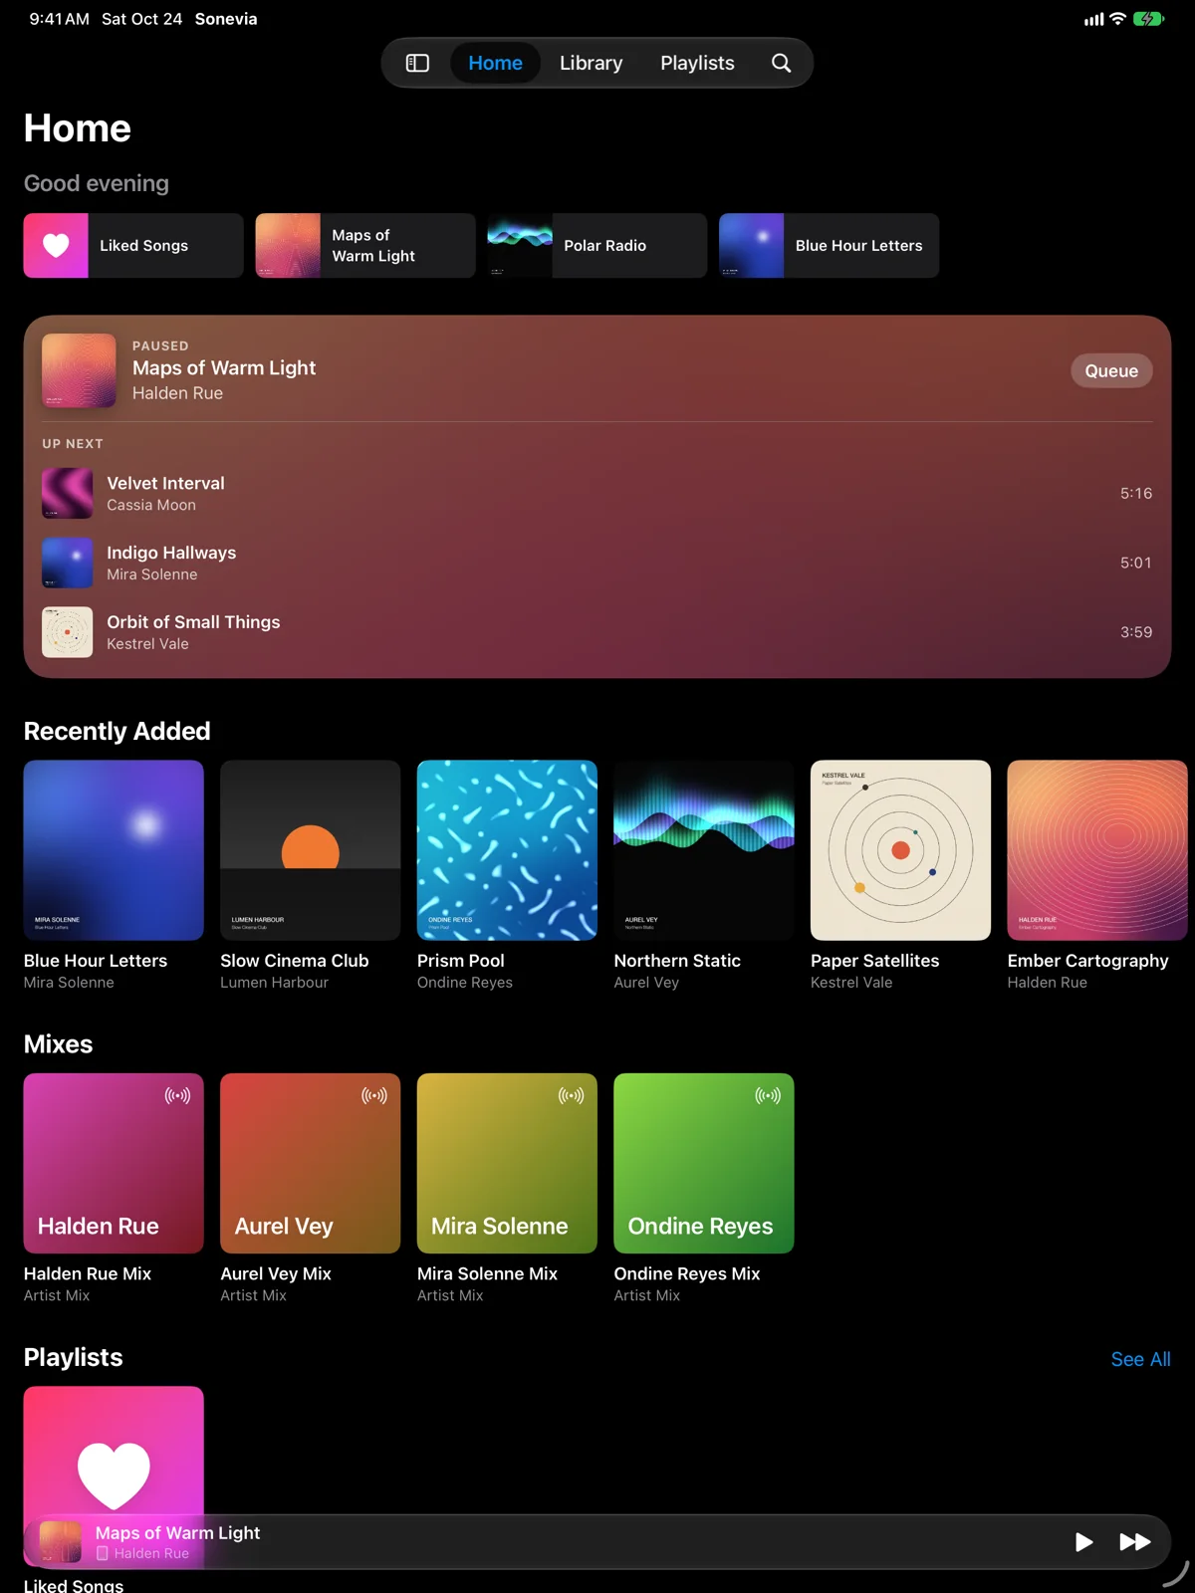Play Indigo Hallways from Up Next
The height and width of the screenshot is (1593, 1195).
tap(597, 564)
